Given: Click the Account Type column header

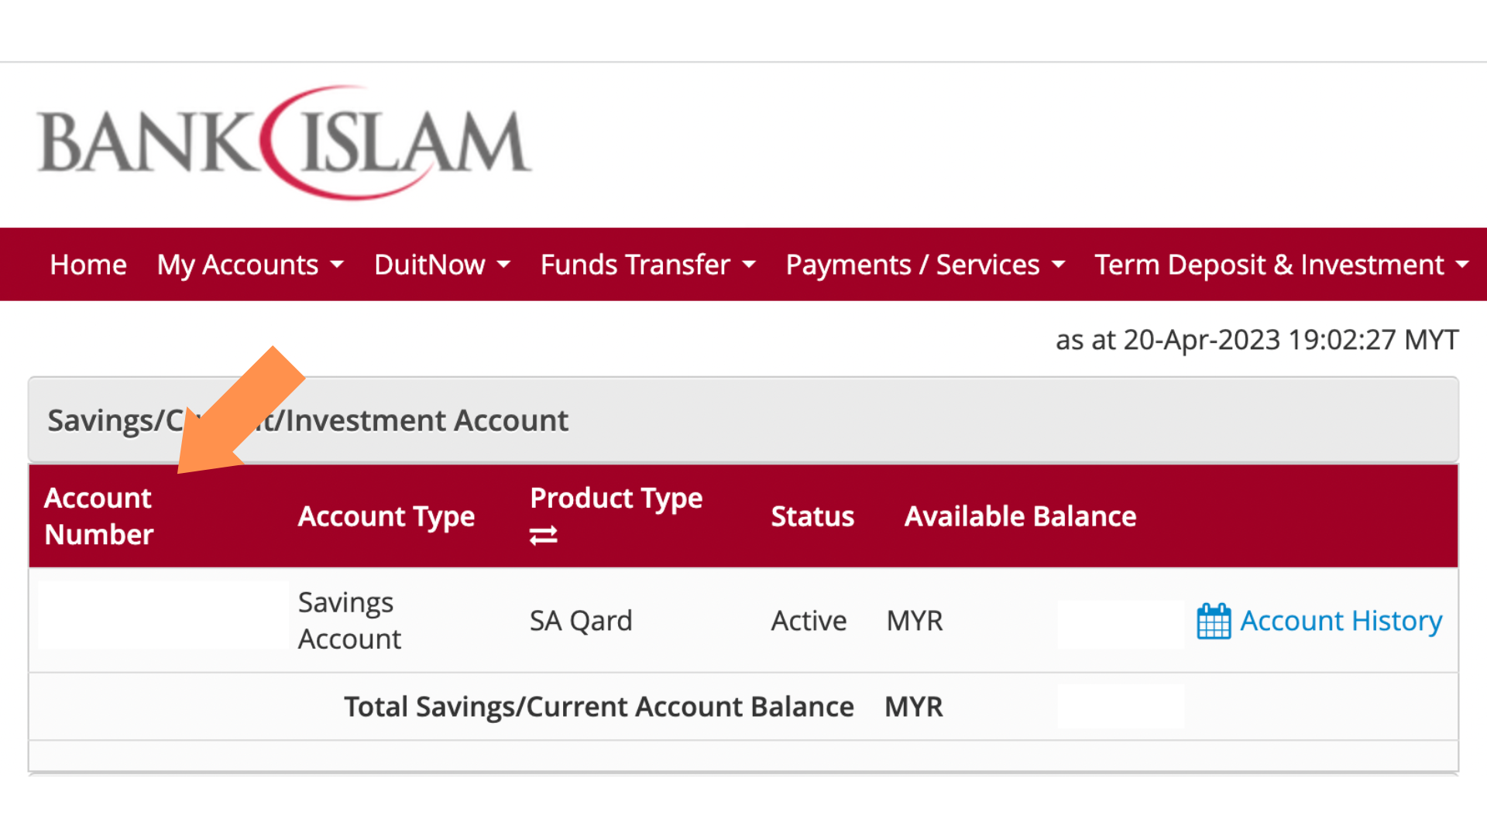Looking at the screenshot, I should pyautogui.click(x=386, y=516).
